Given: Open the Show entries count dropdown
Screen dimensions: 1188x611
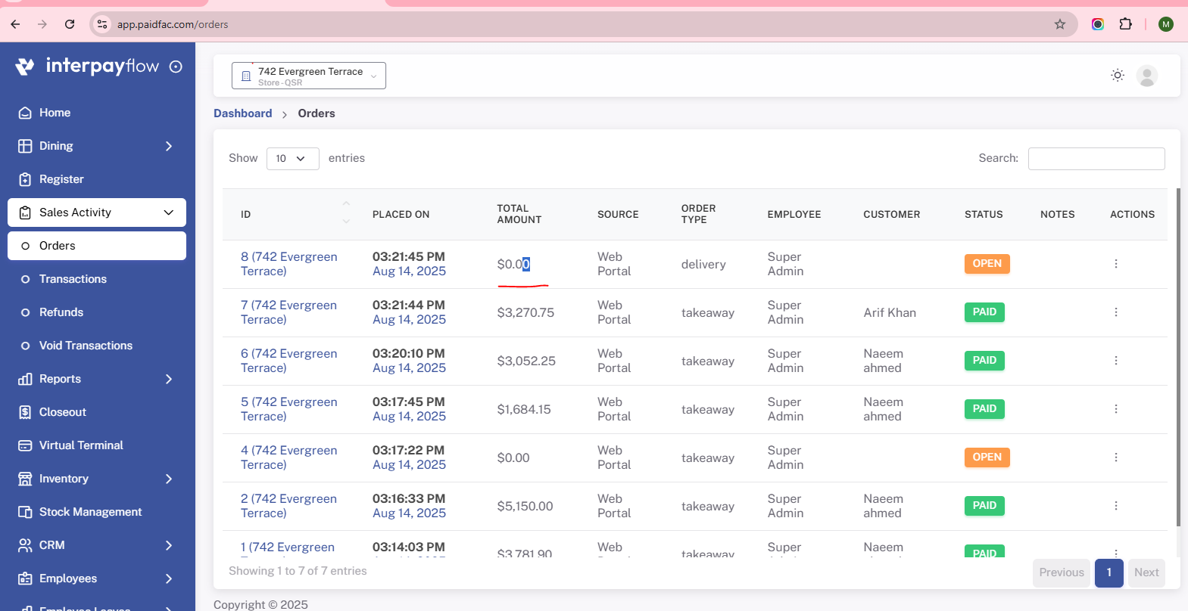Looking at the screenshot, I should (292, 158).
